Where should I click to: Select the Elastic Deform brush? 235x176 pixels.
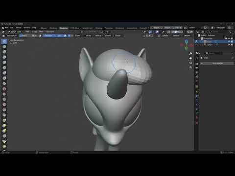[4, 126]
